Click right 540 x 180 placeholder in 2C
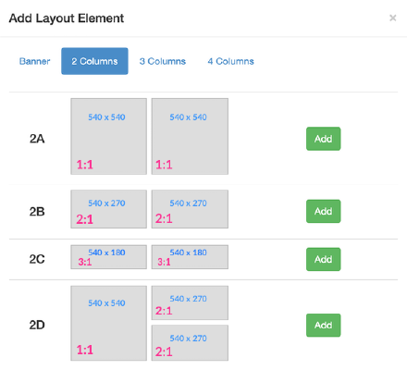Image resolution: width=407 pixels, height=370 pixels. tap(190, 257)
